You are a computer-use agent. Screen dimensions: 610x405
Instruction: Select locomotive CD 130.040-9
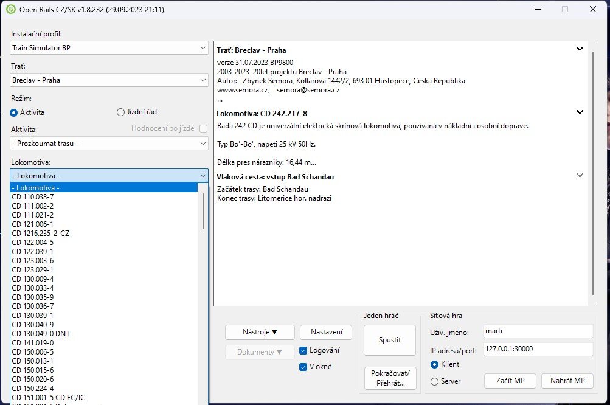coord(104,325)
